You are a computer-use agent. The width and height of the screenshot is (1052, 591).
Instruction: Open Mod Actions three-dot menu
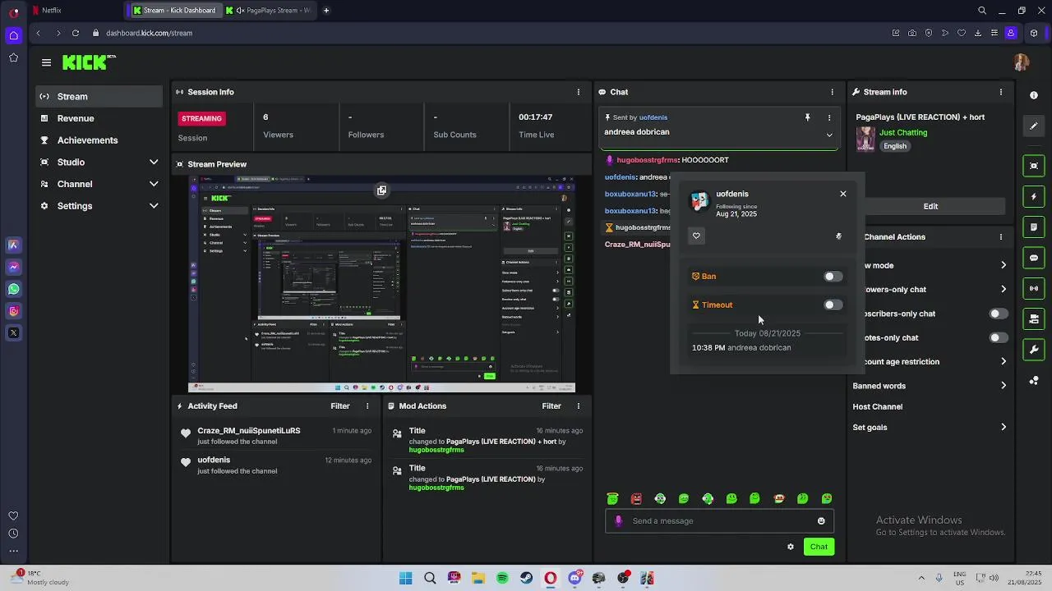click(x=578, y=406)
